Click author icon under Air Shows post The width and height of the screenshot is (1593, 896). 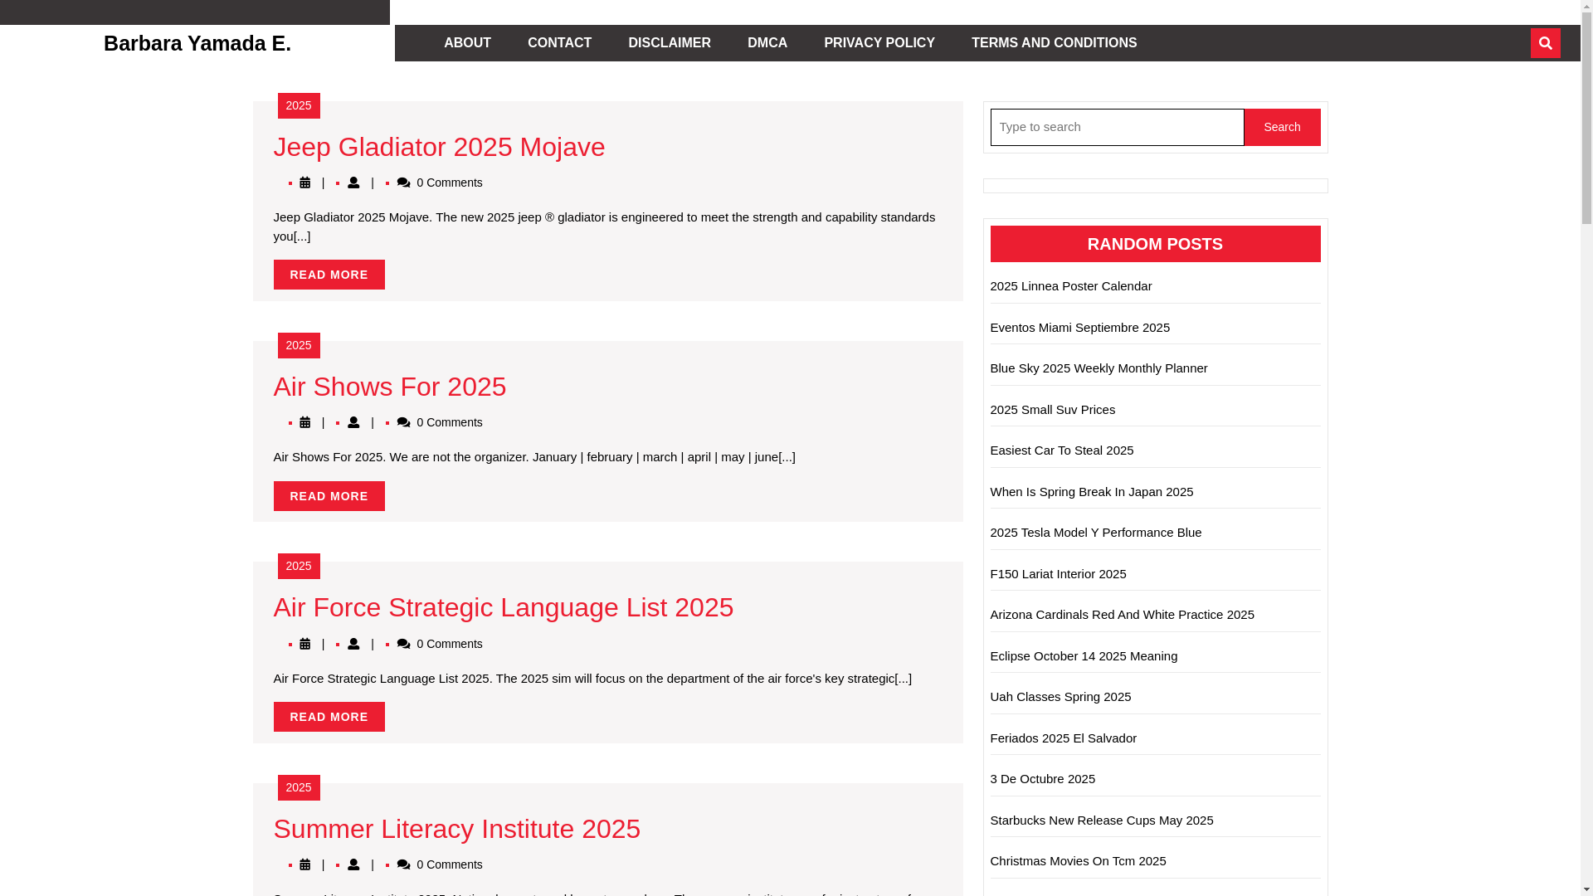(353, 422)
